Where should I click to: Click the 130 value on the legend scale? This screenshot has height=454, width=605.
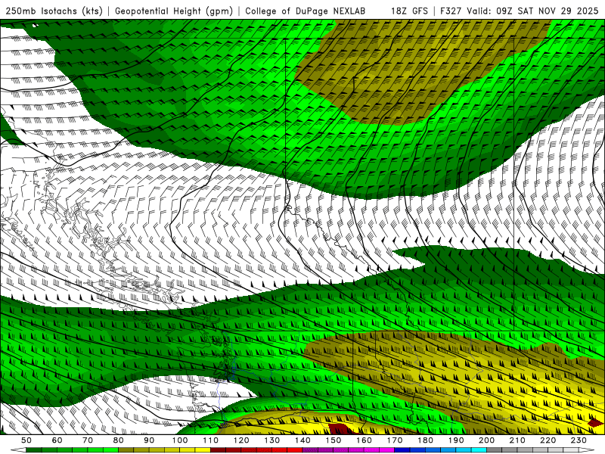(272, 440)
